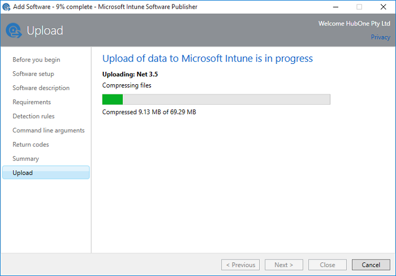The width and height of the screenshot is (396, 276).
Task: Switch to the Detection rules step
Action: pyautogui.click(x=33, y=116)
